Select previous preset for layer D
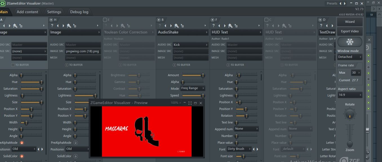Image resolution: width=382 pixels, height=162 pixels. point(327,26)
